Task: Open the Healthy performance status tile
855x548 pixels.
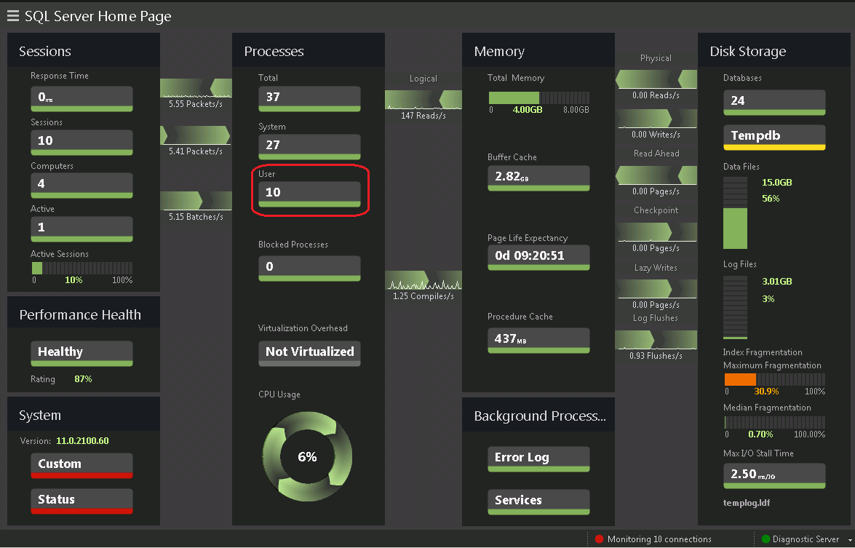Action: pos(81,354)
